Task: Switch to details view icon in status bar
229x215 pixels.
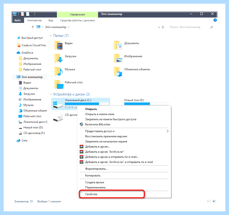Action: (x=209, y=201)
